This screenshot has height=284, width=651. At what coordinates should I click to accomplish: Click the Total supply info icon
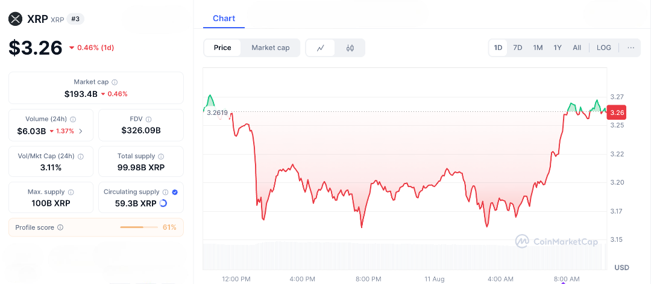coord(158,156)
